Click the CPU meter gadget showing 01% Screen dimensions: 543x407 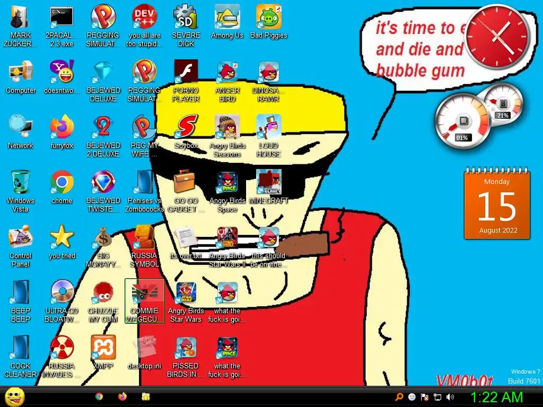point(462,120)
